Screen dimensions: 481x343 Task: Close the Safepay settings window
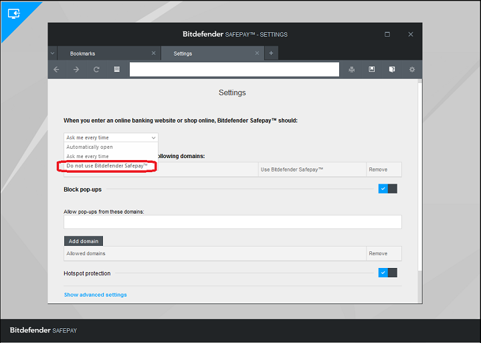tap(411, 34)
